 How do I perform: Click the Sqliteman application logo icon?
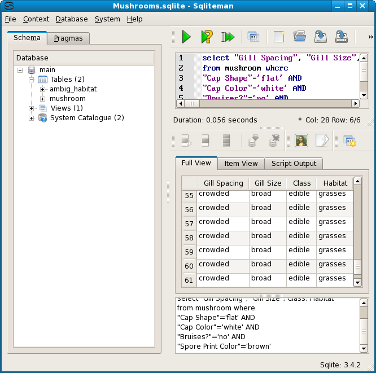click(x=9, y=6)
